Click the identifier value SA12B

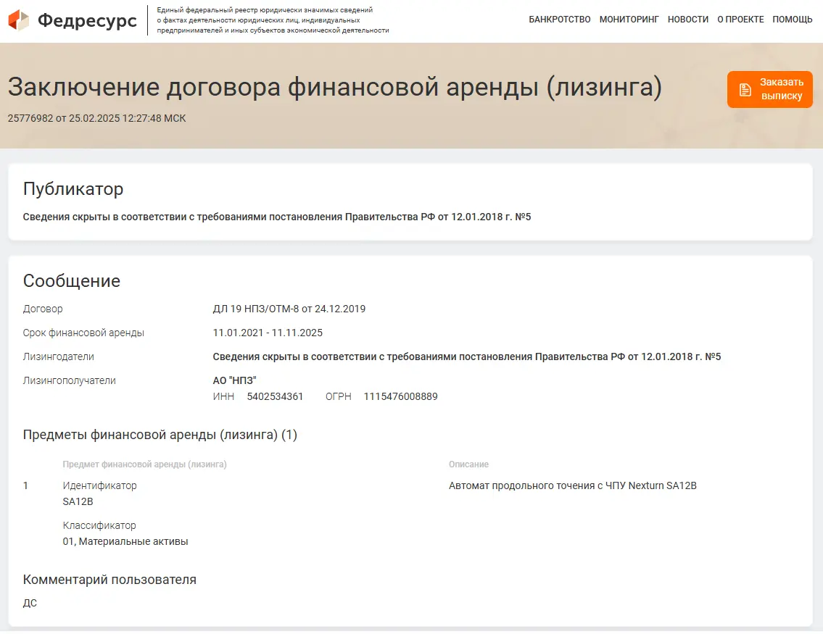(78, 501)
